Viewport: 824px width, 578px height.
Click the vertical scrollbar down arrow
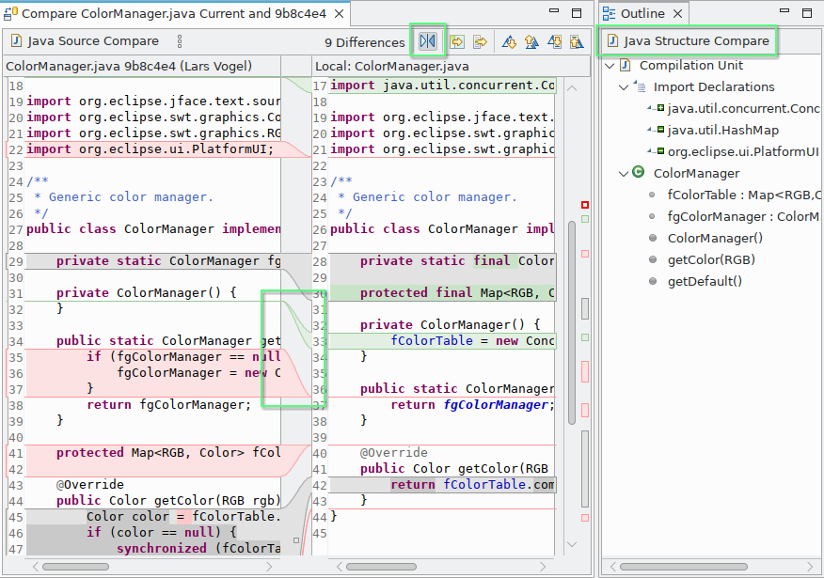572,544
